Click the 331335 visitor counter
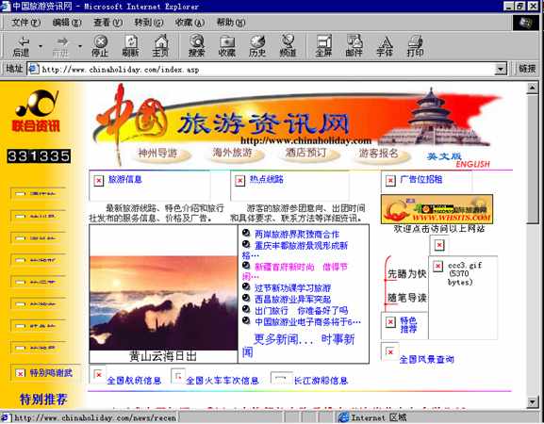The image size is (544, 424). [x=39, y=156]
